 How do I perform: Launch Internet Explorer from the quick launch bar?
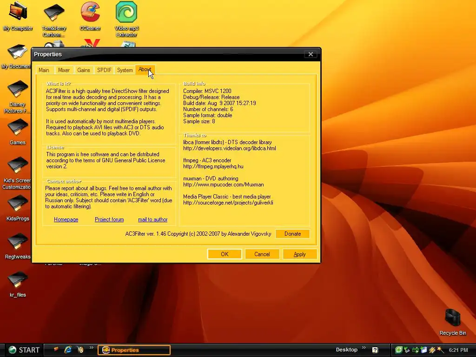pyautogui.click(x=68, y=350)
